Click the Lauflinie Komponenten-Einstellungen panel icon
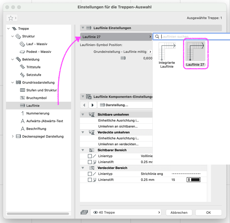The image size is (230, 223). click(89, 97)
